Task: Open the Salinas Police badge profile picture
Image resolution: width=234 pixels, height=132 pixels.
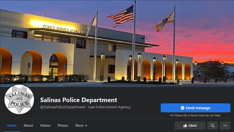Action: (x=19, y=99)
